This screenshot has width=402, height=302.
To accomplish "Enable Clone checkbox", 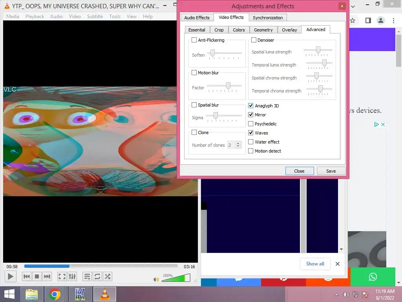I will [194, 133].
